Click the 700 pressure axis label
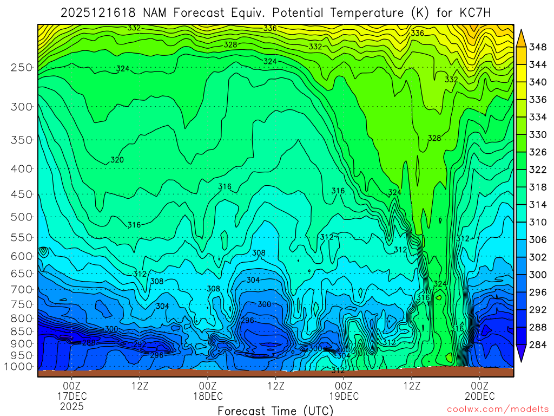The image size is (554, 416). pos(22,289)
